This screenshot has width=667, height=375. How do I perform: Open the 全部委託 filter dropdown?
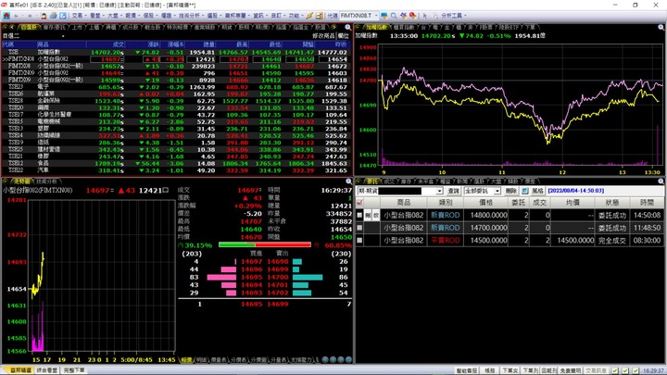coord(497,192)
